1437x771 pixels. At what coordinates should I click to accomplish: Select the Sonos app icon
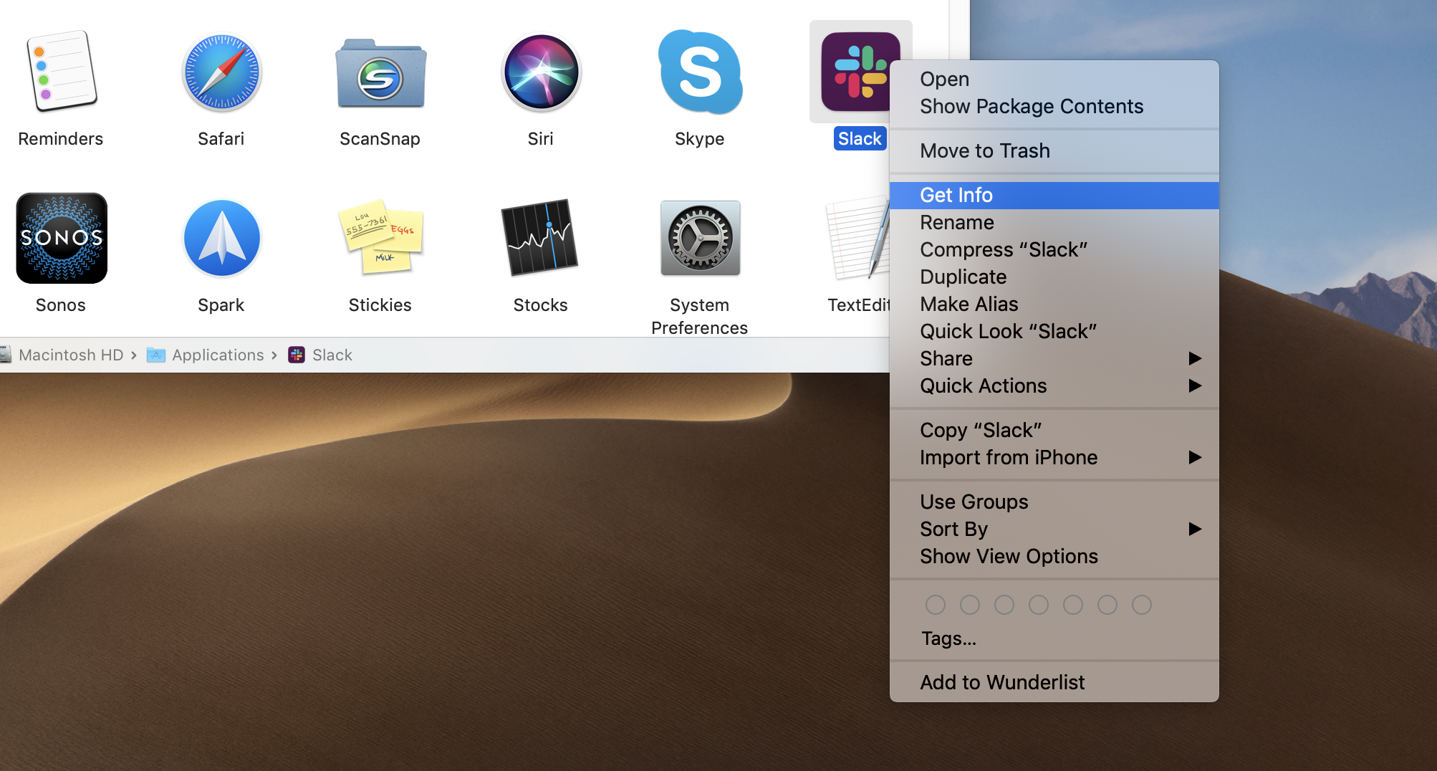pos(61,238)
